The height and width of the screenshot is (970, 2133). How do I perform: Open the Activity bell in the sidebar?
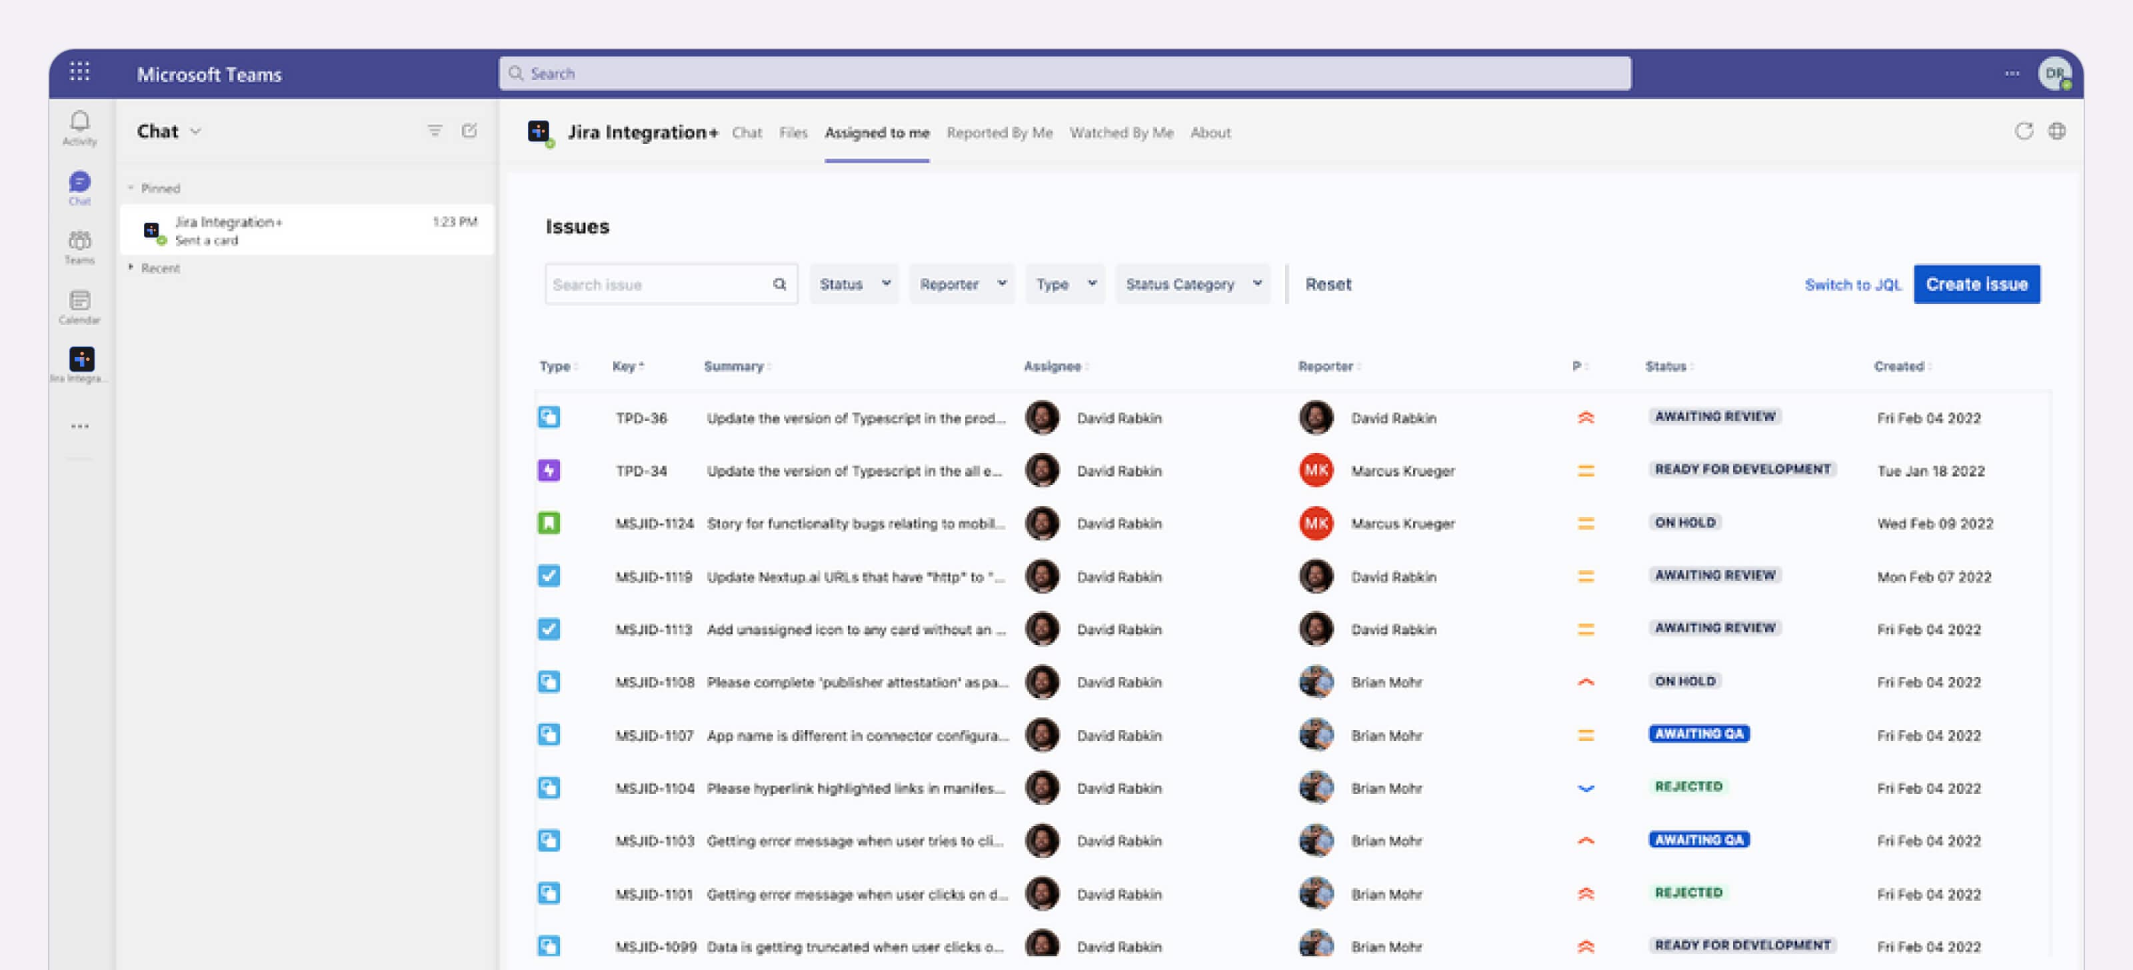point(79,129)
